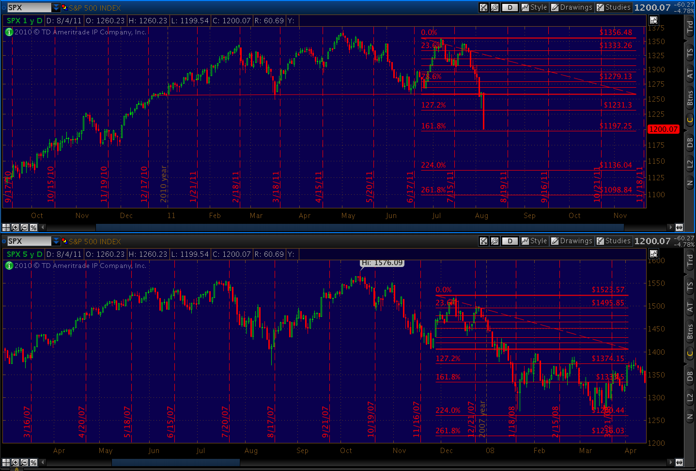The height and width of the screenshot is (471, 696).
Task: Click the SPX 5 y D label
Action: [x=24, y=254]
